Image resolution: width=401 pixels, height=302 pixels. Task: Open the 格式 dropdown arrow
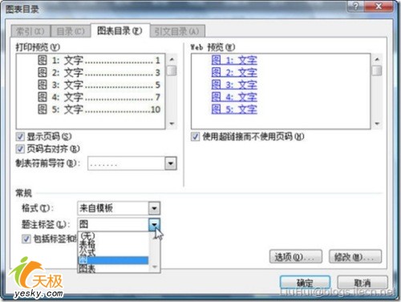pyautogui.click(x=154, y=208)
